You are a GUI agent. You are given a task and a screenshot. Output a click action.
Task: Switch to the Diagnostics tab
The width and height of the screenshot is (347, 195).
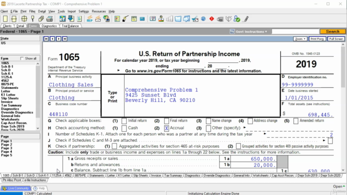click(49, 26)
